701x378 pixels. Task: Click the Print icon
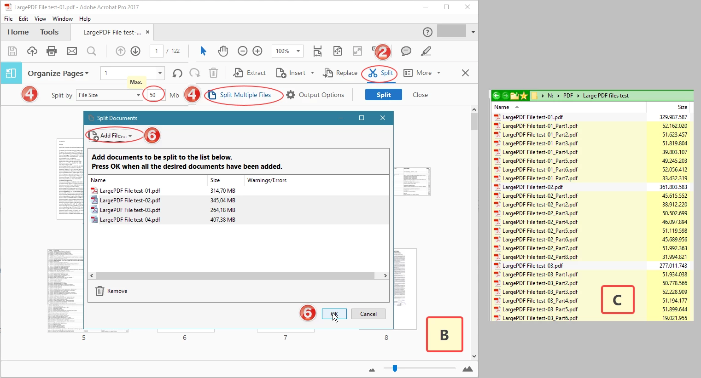tap(52, 51)
